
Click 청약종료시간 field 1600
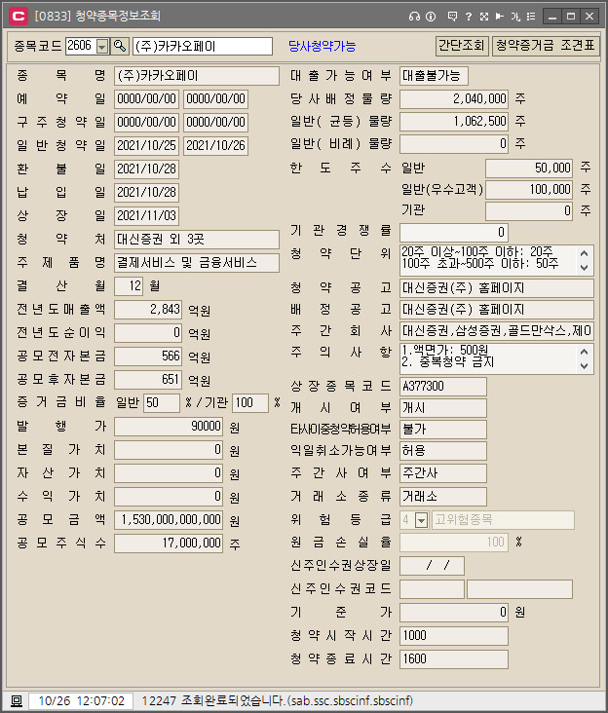454,659
